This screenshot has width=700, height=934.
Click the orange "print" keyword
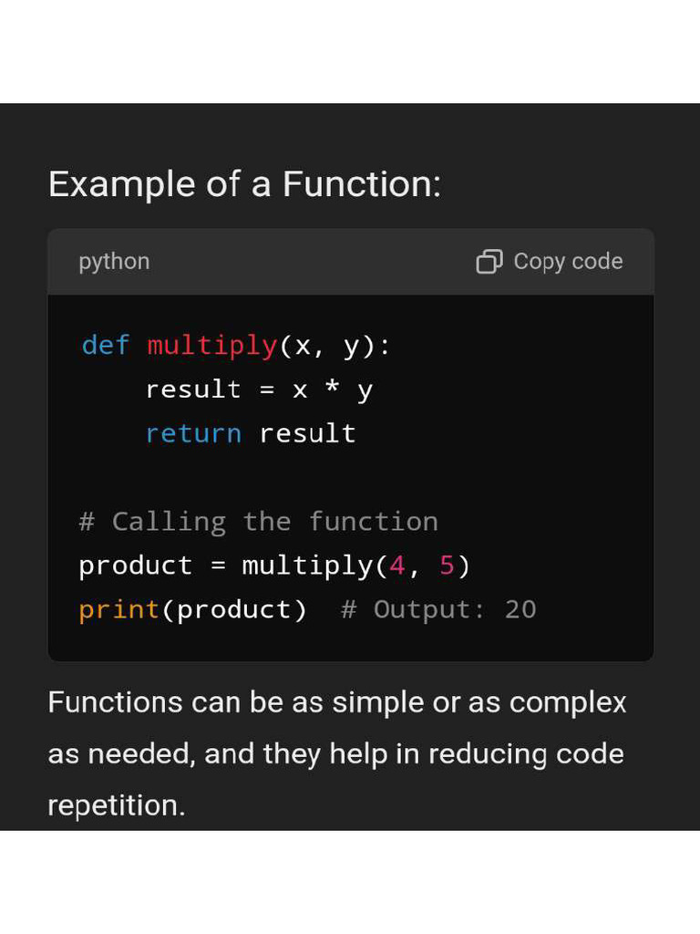click(x=119, y=609)
